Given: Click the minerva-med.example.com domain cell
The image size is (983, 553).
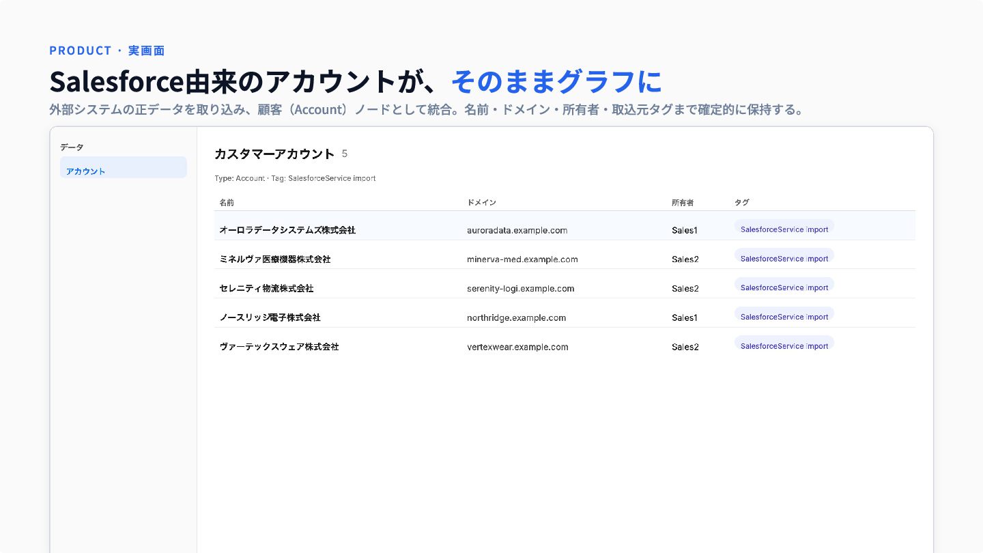Looking at the screenshot, I should pyautogui.click(x=523, y=259).
